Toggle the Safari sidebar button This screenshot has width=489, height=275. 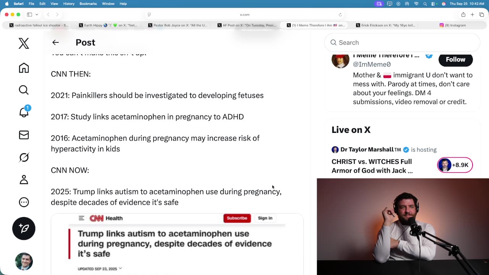[x=29, y=15]
